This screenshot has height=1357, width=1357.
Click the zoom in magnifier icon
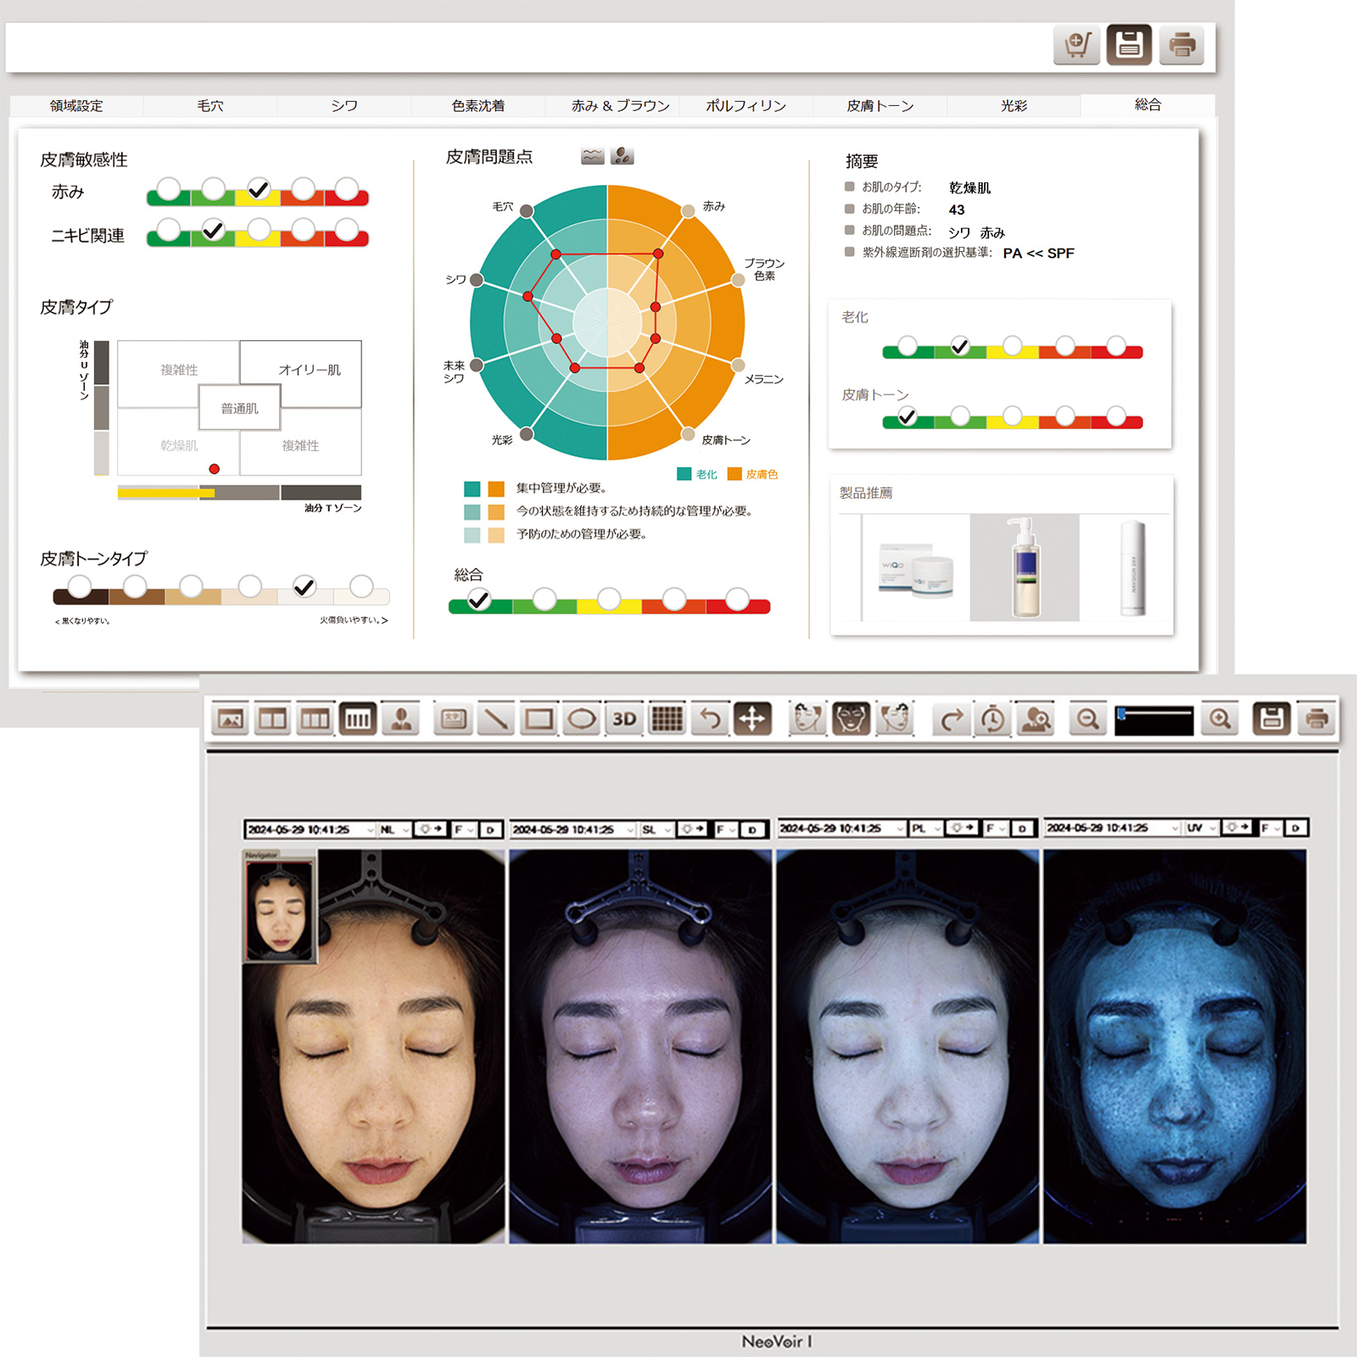click(x=1220, y=719)
